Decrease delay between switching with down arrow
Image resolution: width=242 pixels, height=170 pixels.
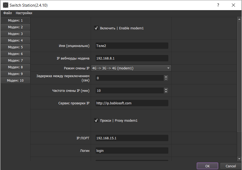[x=166, y=79]
